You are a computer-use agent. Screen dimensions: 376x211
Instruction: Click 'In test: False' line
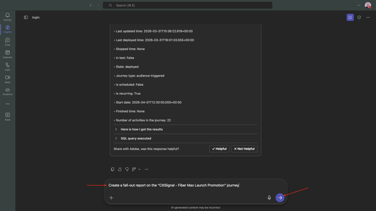click(x=124, y=58)
